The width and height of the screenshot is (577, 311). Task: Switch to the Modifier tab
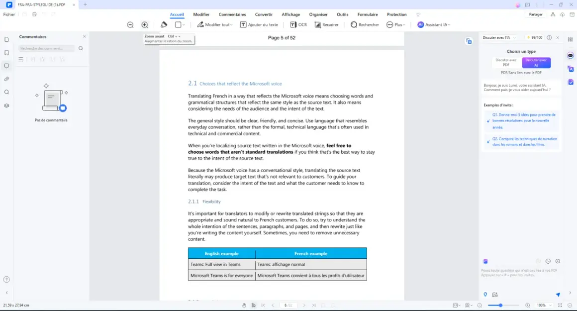[x=201, y=14]
